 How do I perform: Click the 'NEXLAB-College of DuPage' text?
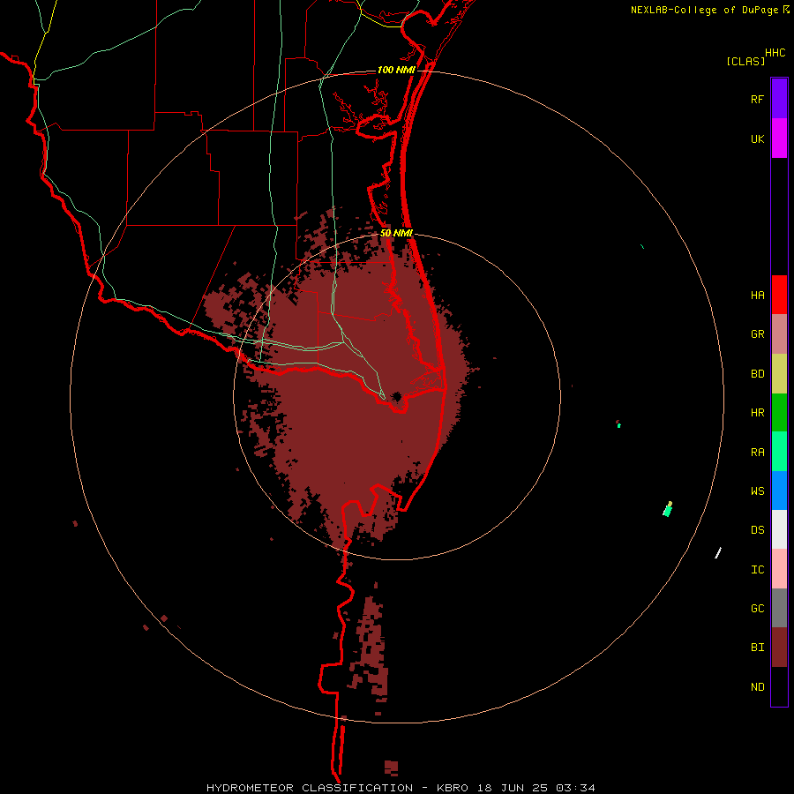coord(704,10)
